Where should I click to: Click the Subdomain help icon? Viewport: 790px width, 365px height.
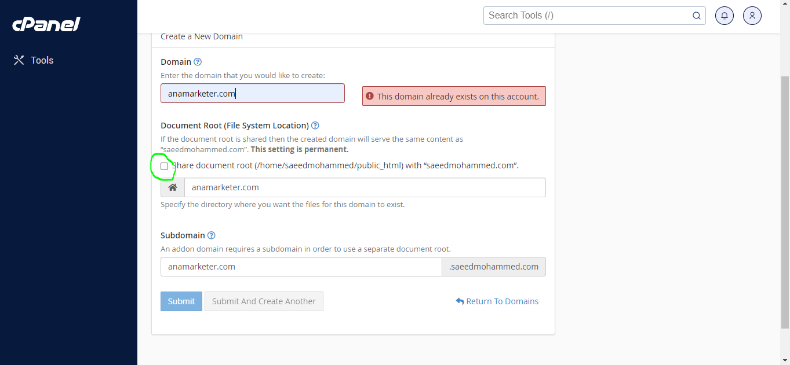[x=212, y=235]
